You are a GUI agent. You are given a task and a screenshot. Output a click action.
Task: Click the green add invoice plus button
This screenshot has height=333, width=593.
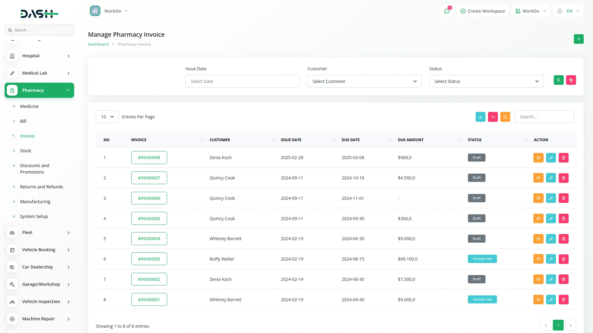(x=578, y=39)
